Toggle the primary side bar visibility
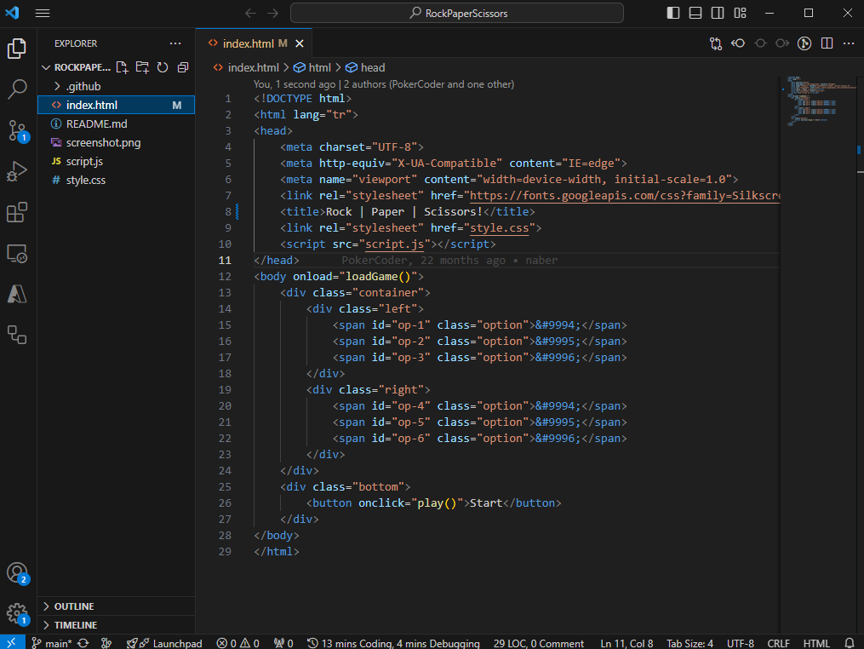Viewport: 864px width, 649px height. click(672, 14)
